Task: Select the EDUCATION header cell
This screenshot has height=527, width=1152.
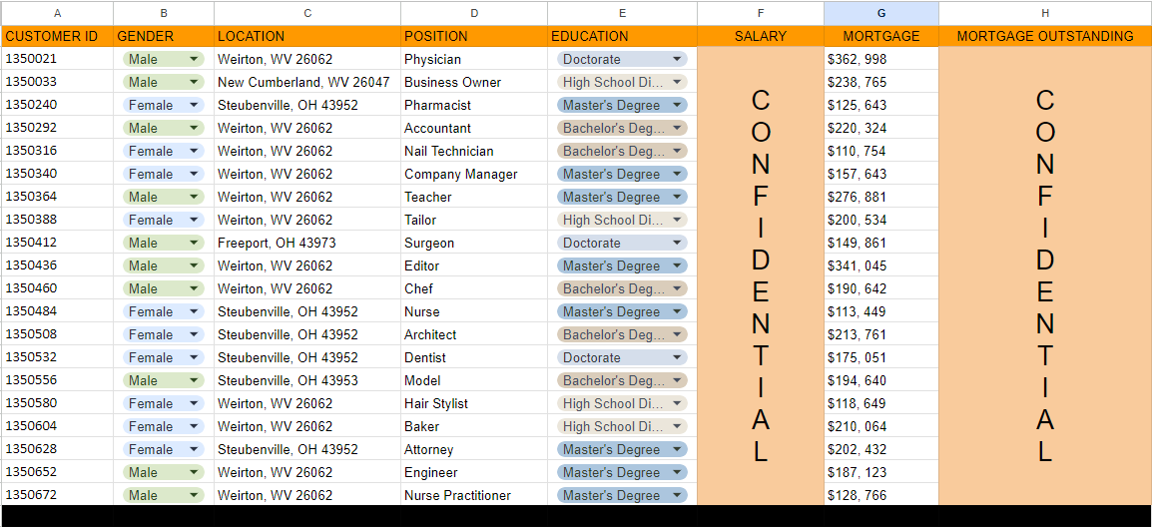Action: click(622, 36)
